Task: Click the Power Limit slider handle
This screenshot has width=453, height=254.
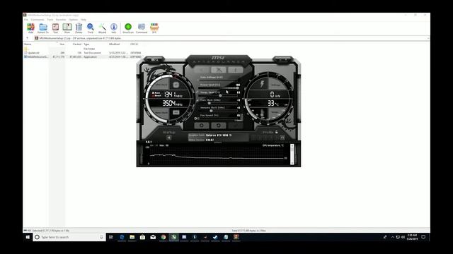Action: [238, 87]
